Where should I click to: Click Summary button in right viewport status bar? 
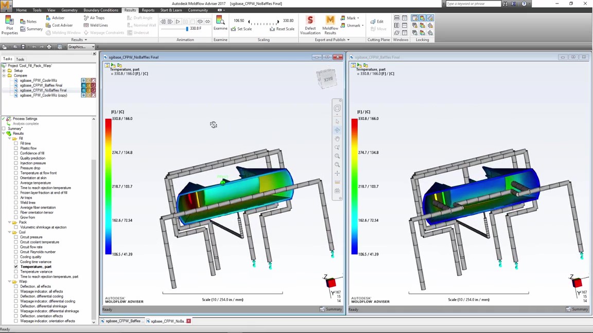(577, 309)
